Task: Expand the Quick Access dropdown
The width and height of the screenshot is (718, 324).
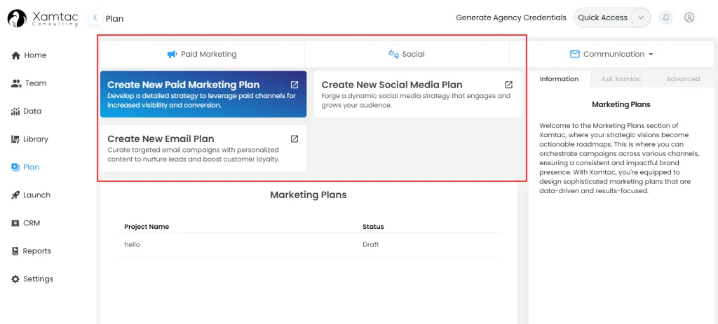Action: [x=640, y=17]
